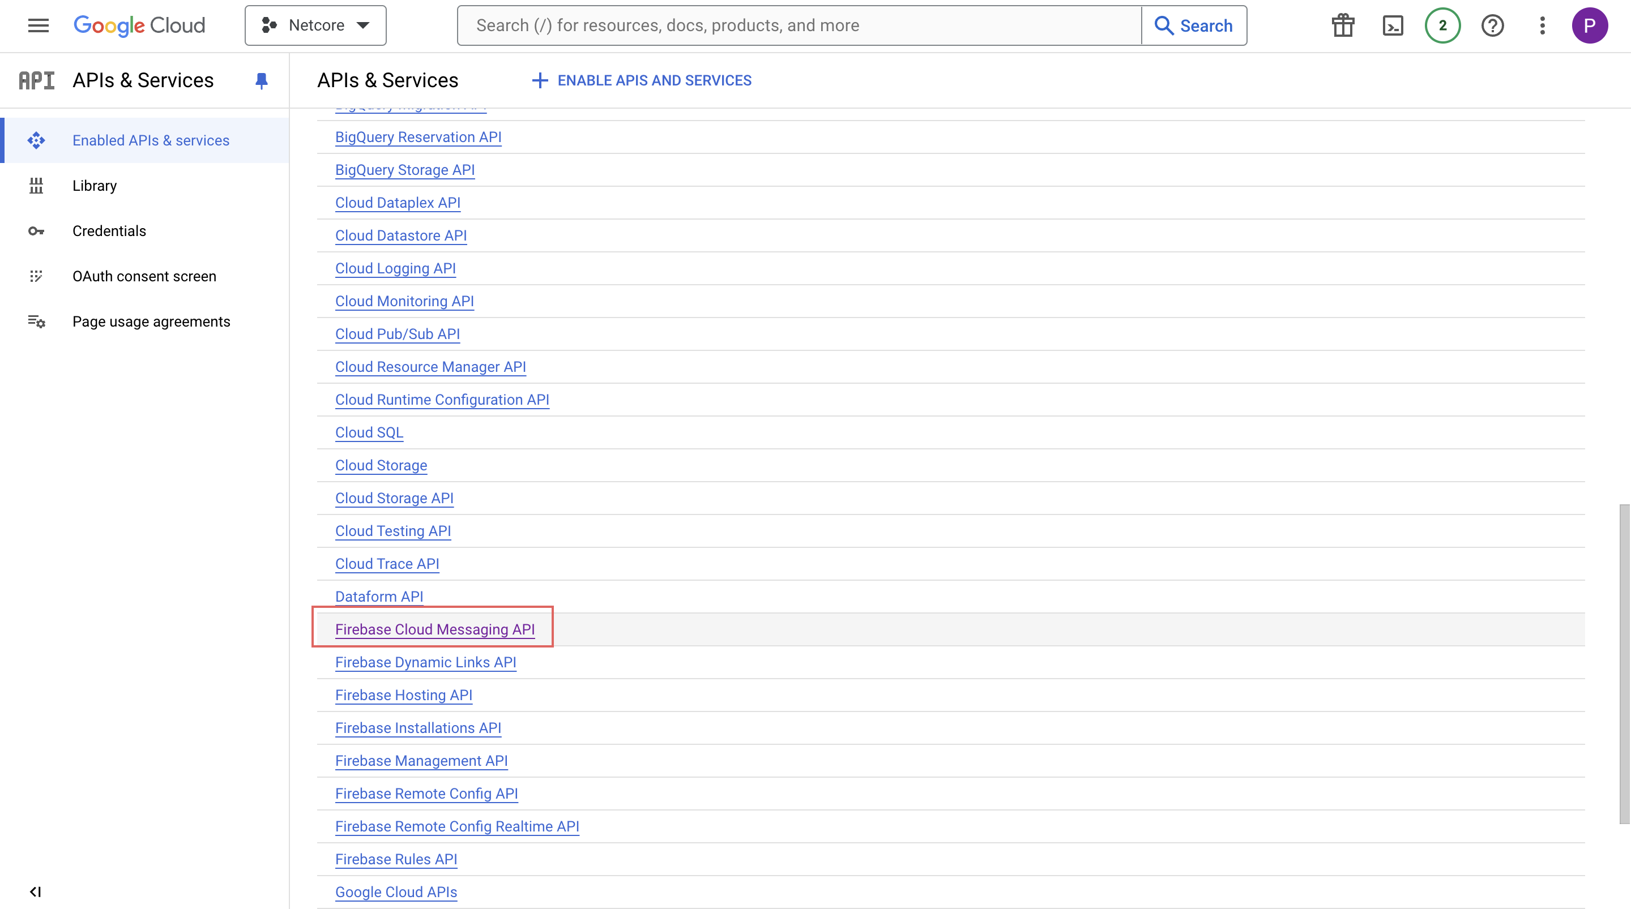1631x909 pixels.
Task: Open Firebase Management API link
Action: coord(421,761)
